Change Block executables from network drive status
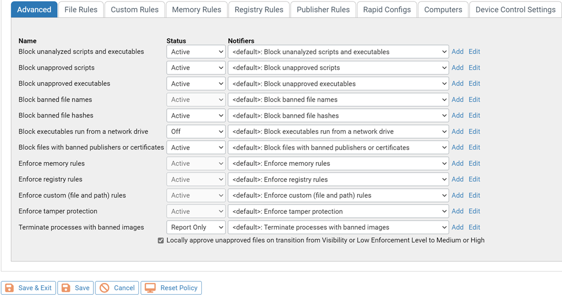The image size is (562, 295). tap(196, 131)
